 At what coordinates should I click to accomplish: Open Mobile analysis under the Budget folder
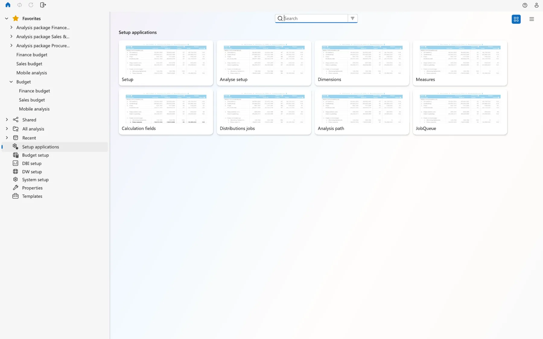(34, 109)
